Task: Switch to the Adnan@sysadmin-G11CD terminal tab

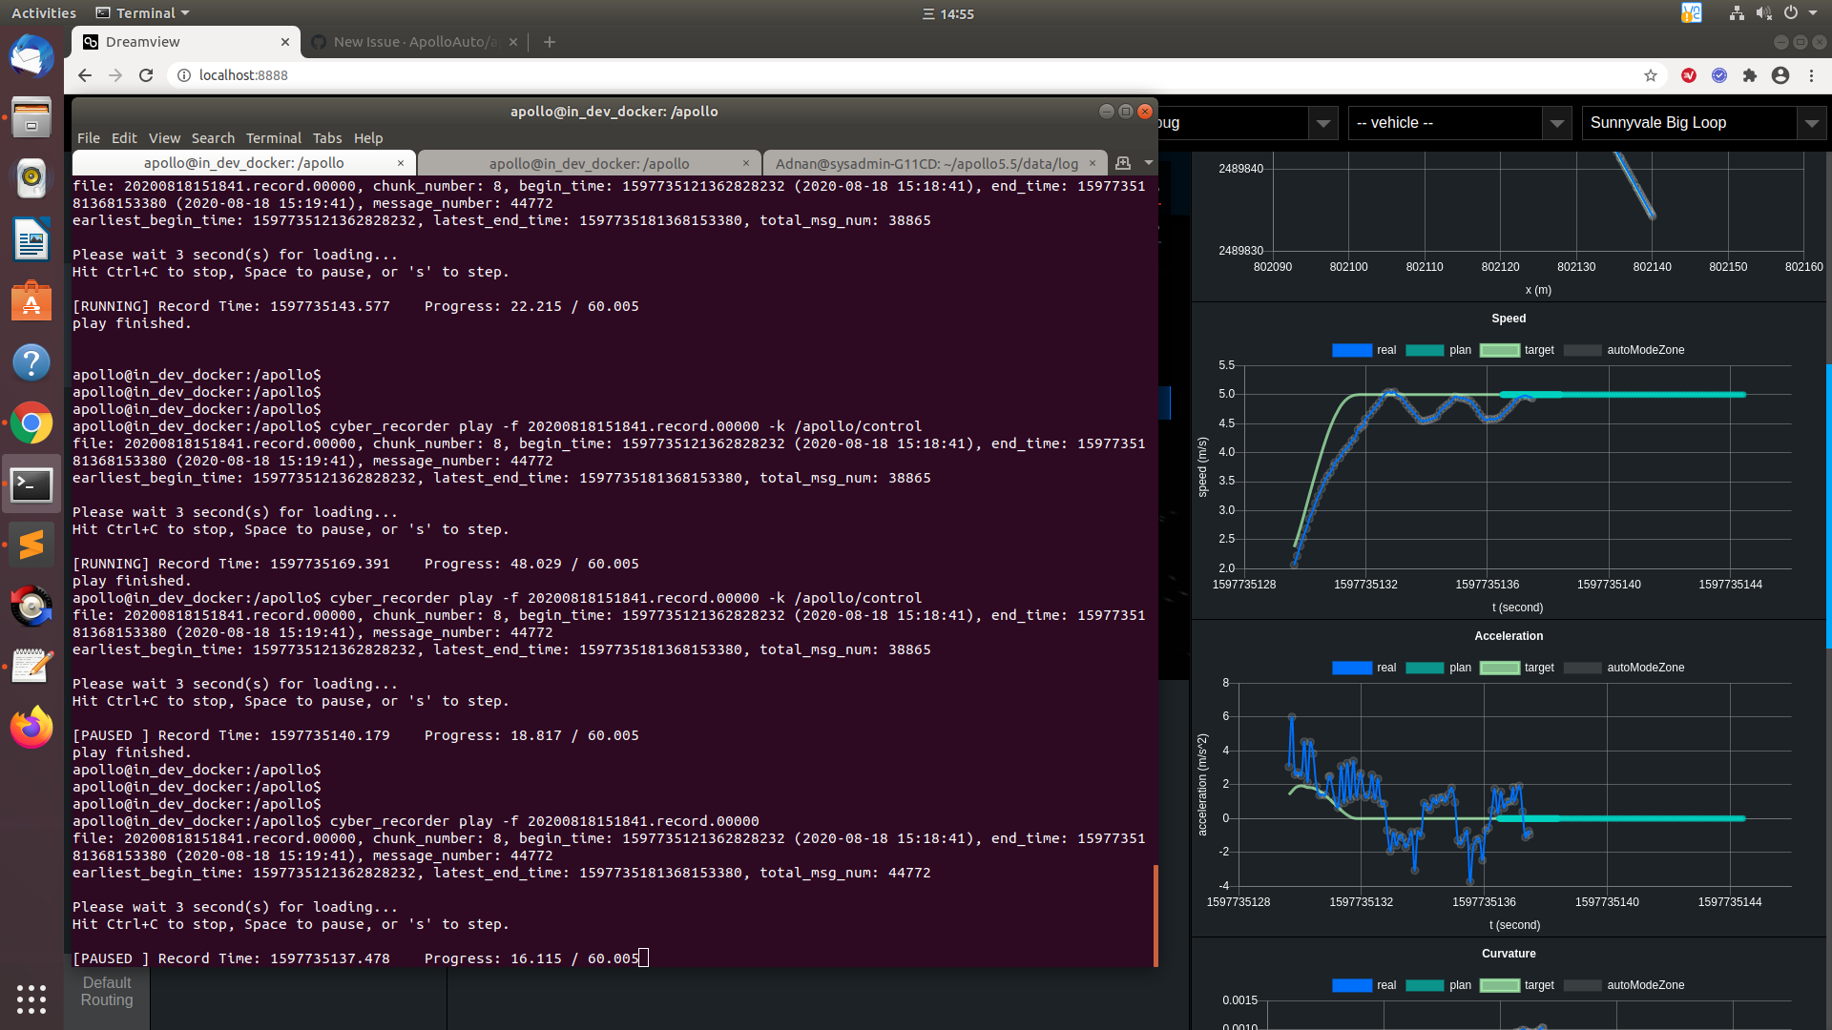Action: 926,163
